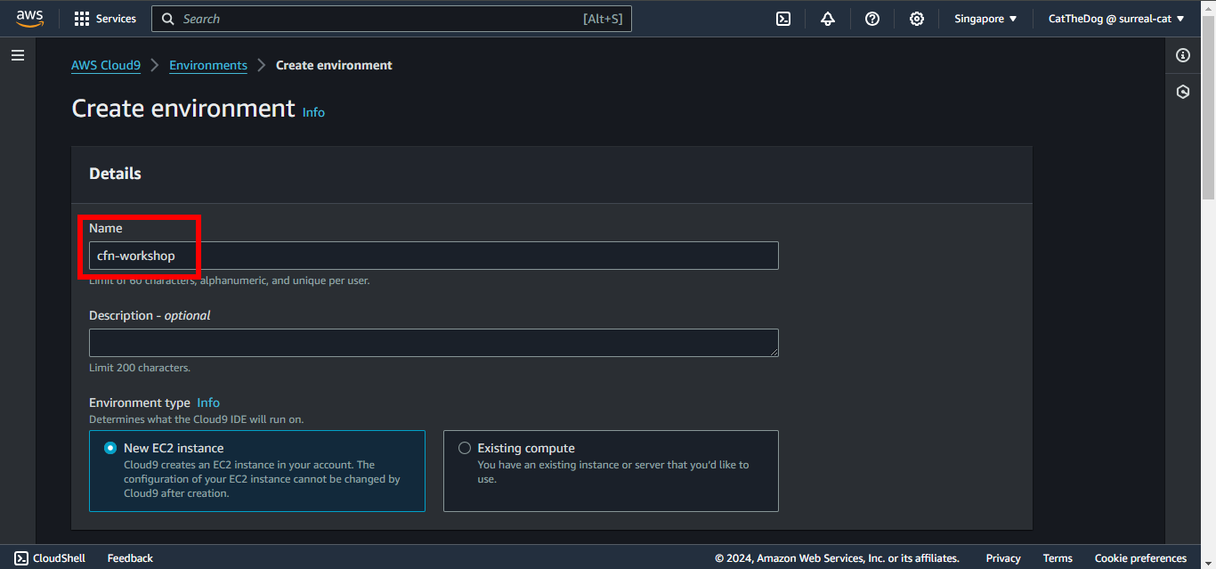Click Info link next to Environment type
Viewport: 1216px width, 569px height.
pyautogui.click(x=208, y=402)
